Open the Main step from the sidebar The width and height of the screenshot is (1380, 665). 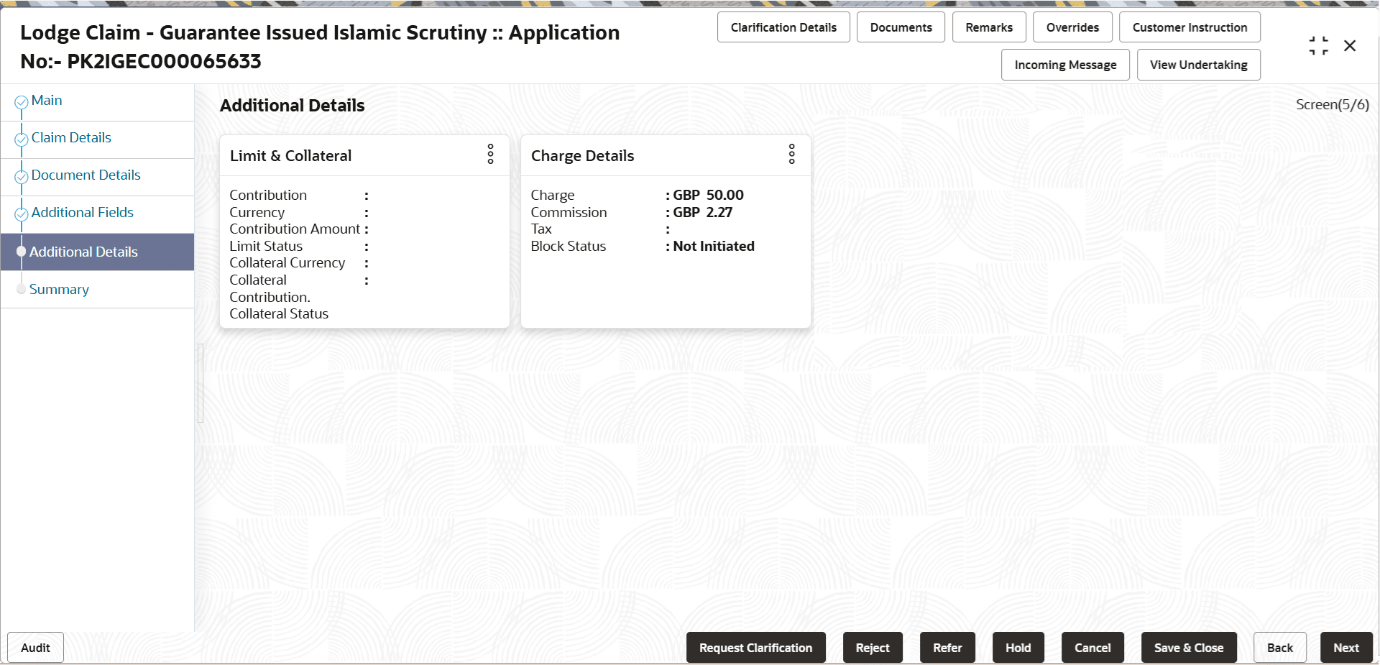tap(47, 100)
